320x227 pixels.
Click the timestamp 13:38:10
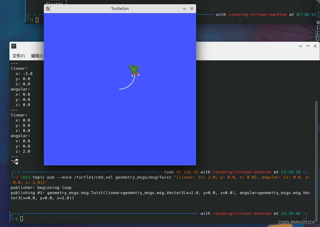point(290,172)
